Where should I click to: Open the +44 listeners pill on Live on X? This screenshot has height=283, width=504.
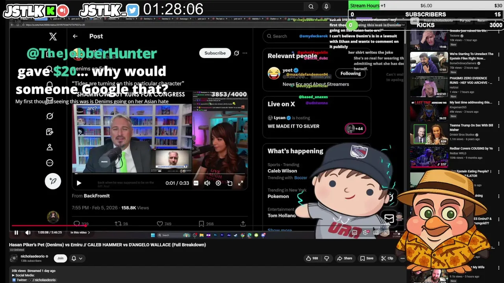(x=356, y=129)
